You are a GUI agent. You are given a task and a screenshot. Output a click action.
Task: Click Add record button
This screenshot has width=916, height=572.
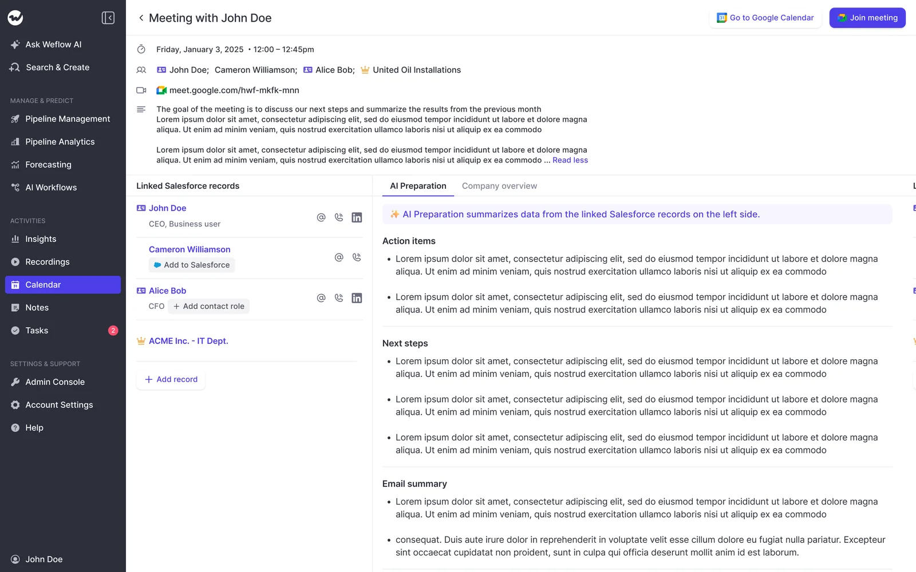tap(171, 379)
